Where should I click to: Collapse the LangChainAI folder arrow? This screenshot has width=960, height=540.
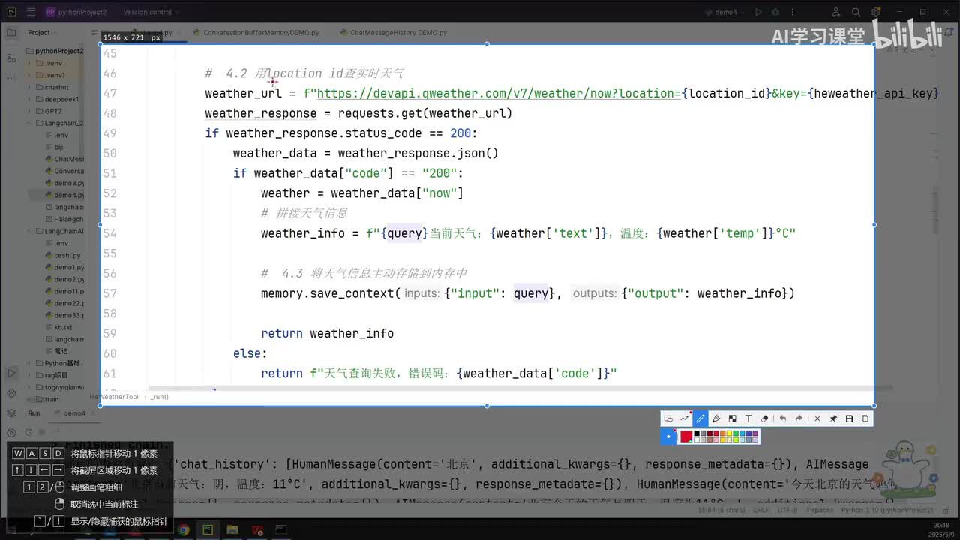pyautogui.click(x=30, y=231)
